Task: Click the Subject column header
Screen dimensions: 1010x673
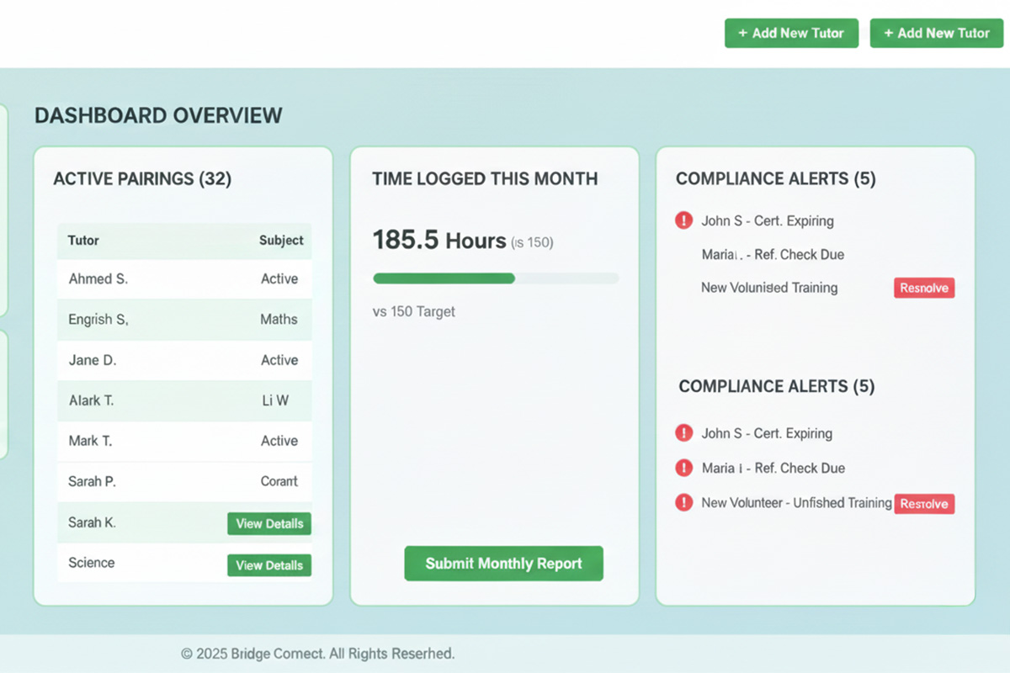Action: 281,241
